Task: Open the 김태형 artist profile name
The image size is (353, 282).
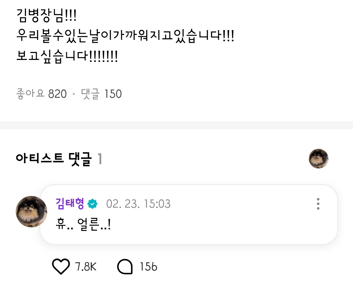Action: pyautogui.click(x=70, y=203)
